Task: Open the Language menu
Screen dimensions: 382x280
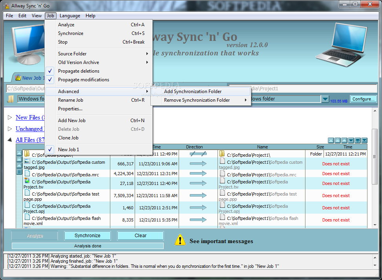Action: coord(70,16)
